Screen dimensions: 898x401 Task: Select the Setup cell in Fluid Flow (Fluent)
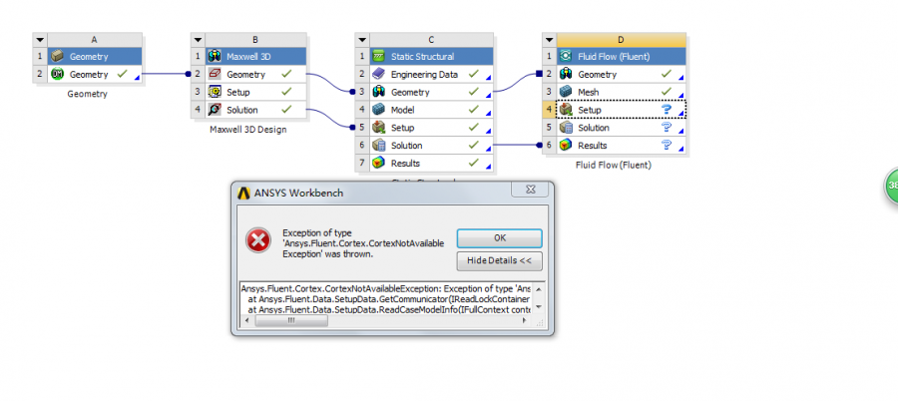(x=621, y=110)
